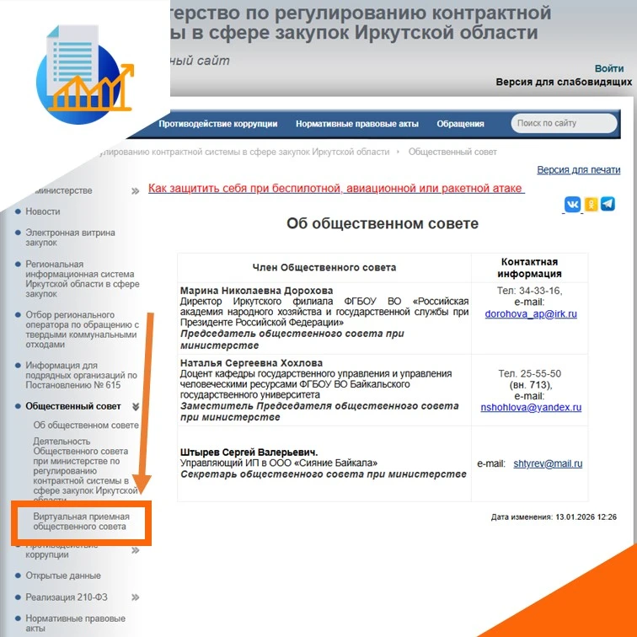Click the Войти login link
The height and width of the screenshot is (637, 637).
coord(609,68)
